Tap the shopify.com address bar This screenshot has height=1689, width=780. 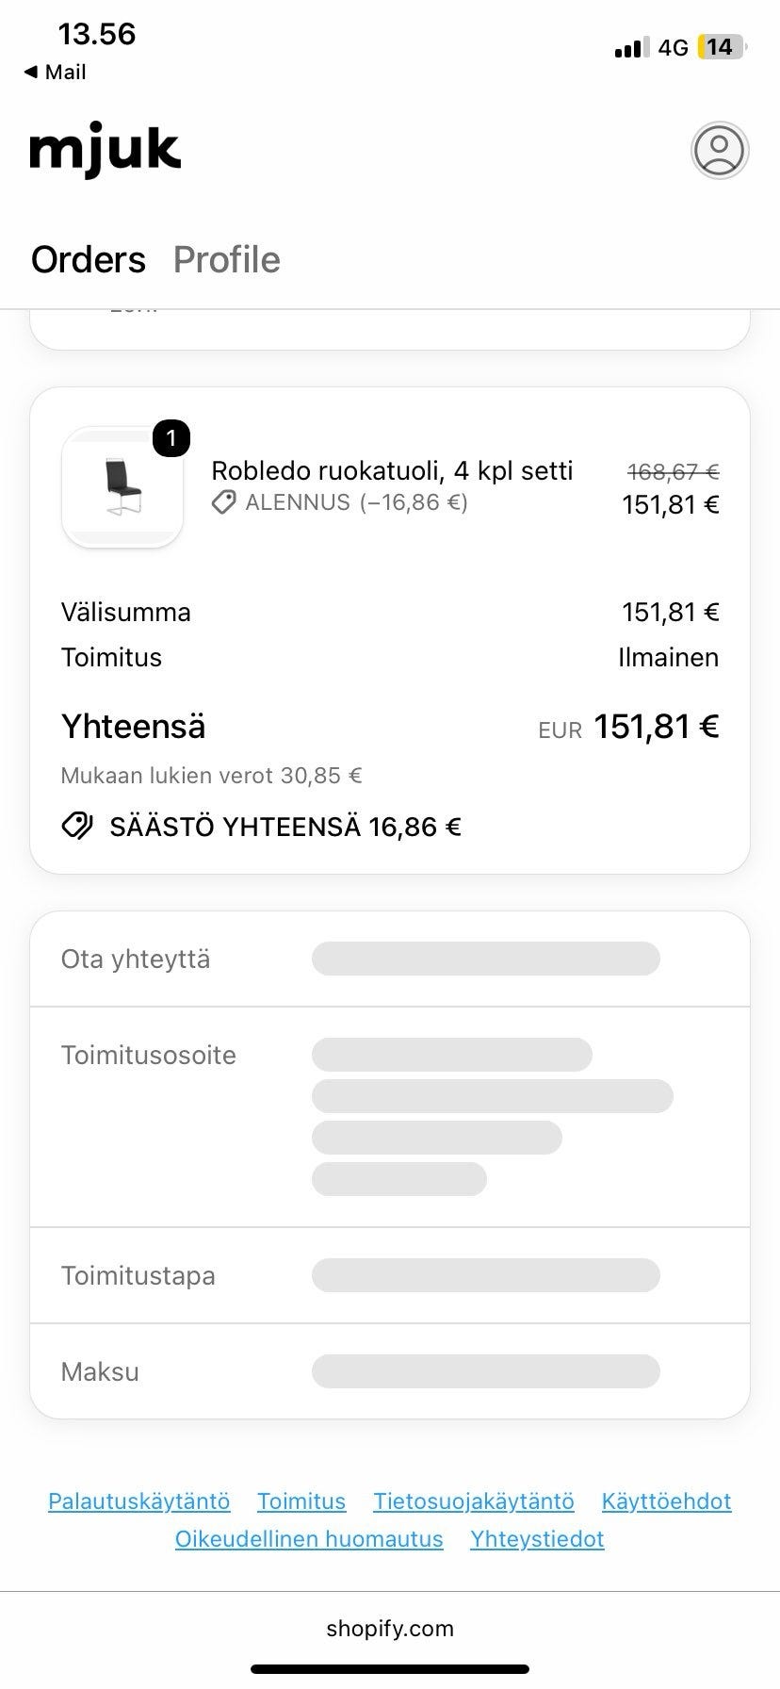[x=390, y=1628]
